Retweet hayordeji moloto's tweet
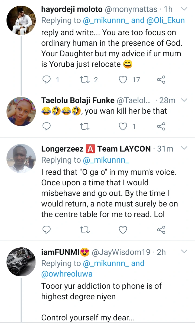 (85, 80)
